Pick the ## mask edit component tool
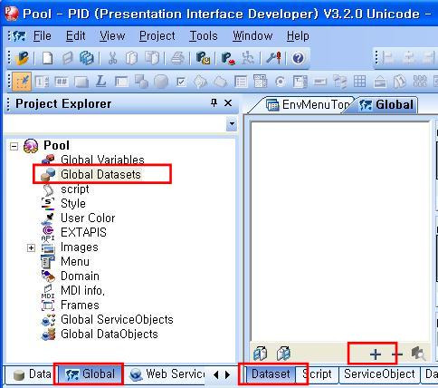 [x=62, y=82]
